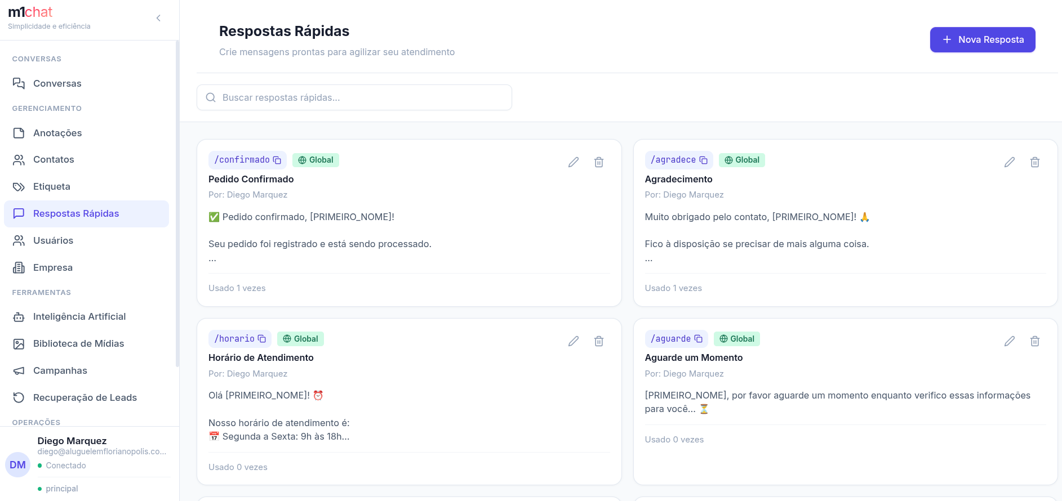
Task: Click the search magnifier icon
Action: (211, 97)
